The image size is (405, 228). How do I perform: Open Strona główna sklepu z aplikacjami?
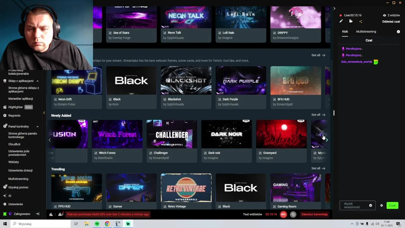(24, 90)
